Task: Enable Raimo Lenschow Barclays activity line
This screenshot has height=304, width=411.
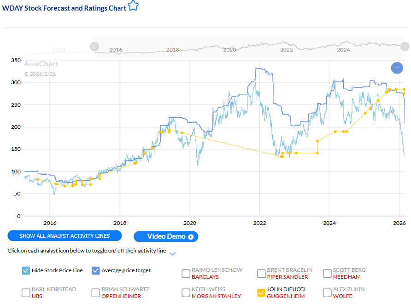Action: (x=186, y=274)
